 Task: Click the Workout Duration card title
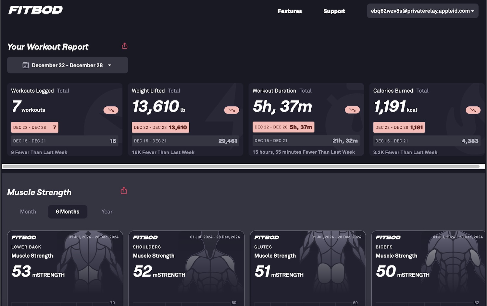(274, 91)
